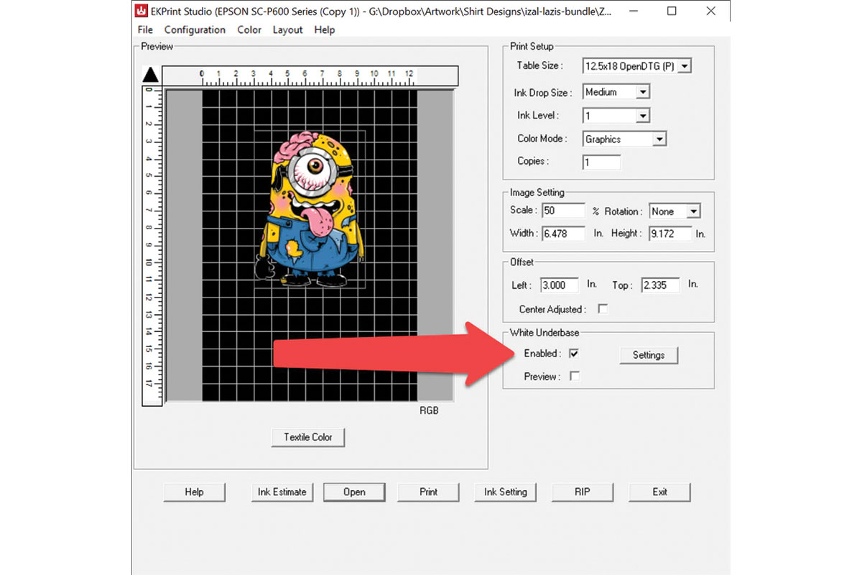
Task: Open the Color menu
Action: (x=249, y=29)
